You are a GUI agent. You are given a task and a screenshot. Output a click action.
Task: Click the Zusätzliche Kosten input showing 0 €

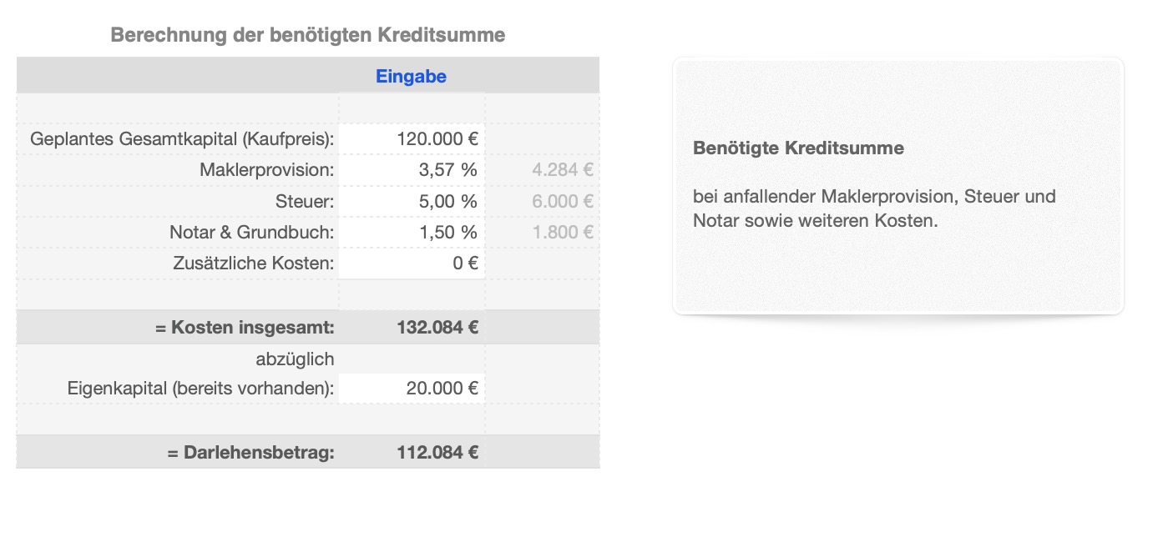pyautogui.click(x=412, y=263)
